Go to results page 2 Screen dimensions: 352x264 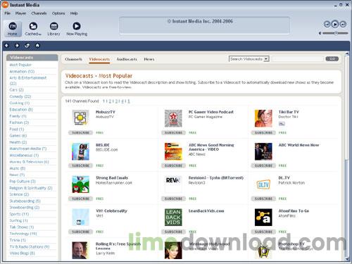point(110,101)
